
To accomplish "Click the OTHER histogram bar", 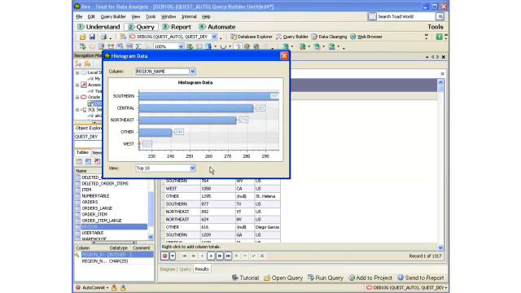I will (155, 132).
